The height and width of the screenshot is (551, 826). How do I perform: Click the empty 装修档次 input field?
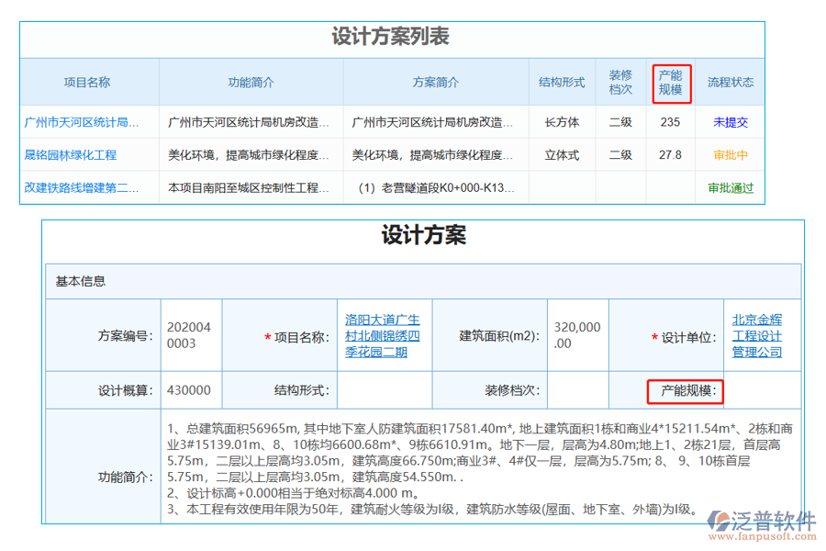click(577, 390)
